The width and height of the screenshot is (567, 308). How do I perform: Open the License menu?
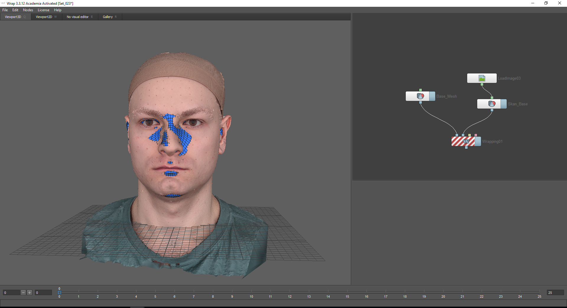43,10
